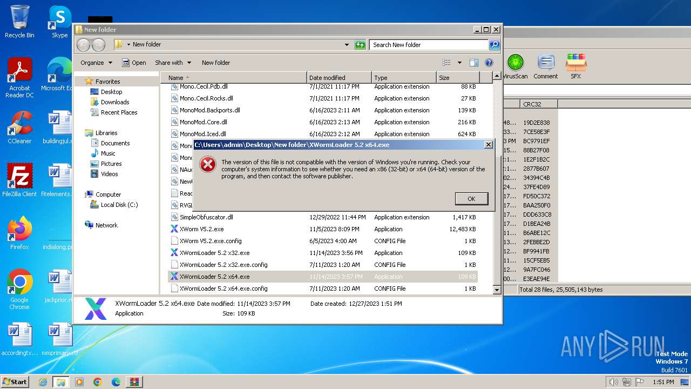Sort WinRAR list by CRC32 column

[538, 104]
